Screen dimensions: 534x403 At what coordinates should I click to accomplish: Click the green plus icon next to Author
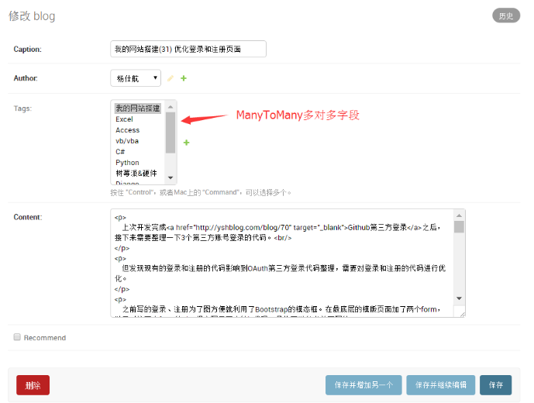(184, 78)
